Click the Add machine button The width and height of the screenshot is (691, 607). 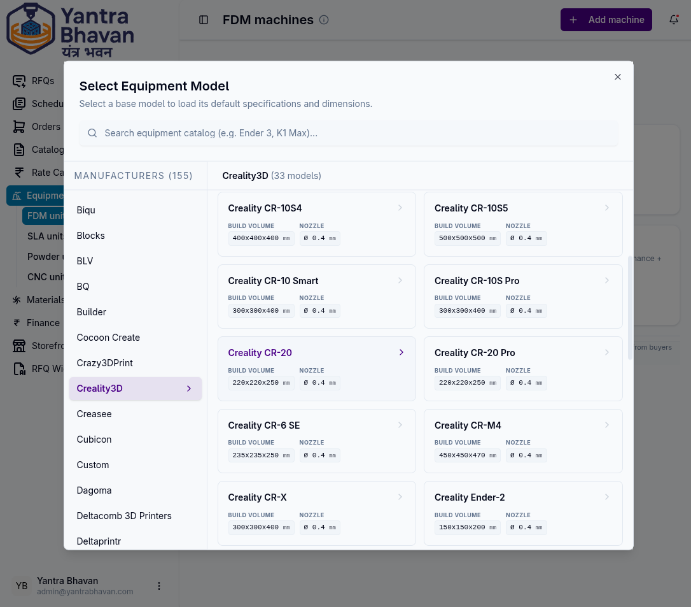point(606,20)
